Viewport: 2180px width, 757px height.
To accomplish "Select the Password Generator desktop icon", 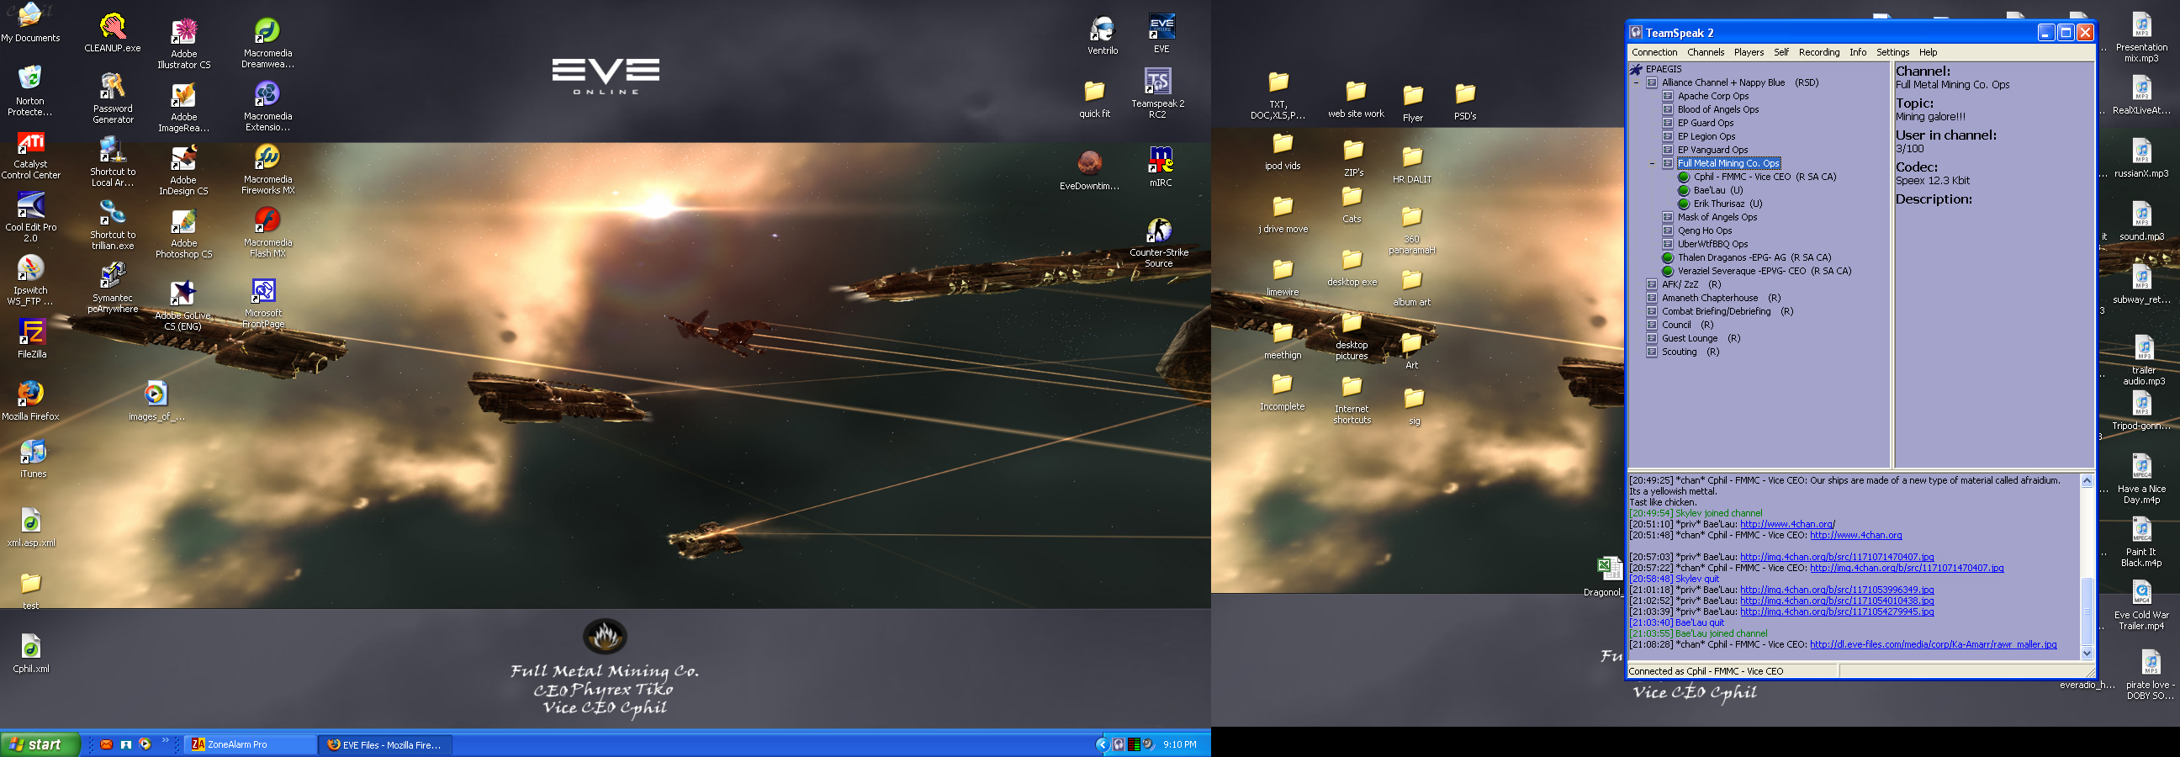I will tap(113, 98).
